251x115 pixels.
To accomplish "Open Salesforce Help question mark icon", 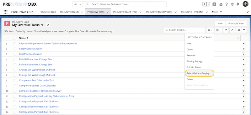I will pos(226,4).
